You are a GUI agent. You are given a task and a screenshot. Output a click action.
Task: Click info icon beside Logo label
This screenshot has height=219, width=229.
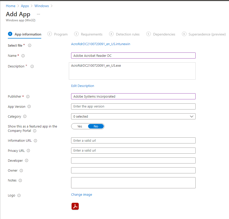pos(19,195)
